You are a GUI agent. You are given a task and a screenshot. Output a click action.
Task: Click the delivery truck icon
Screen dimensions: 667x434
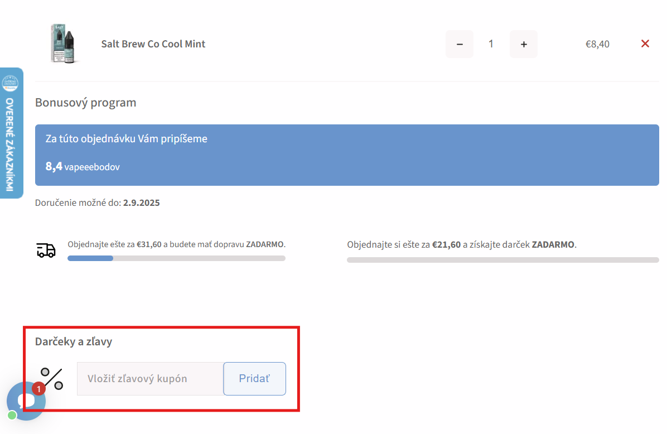pos(46,250)
